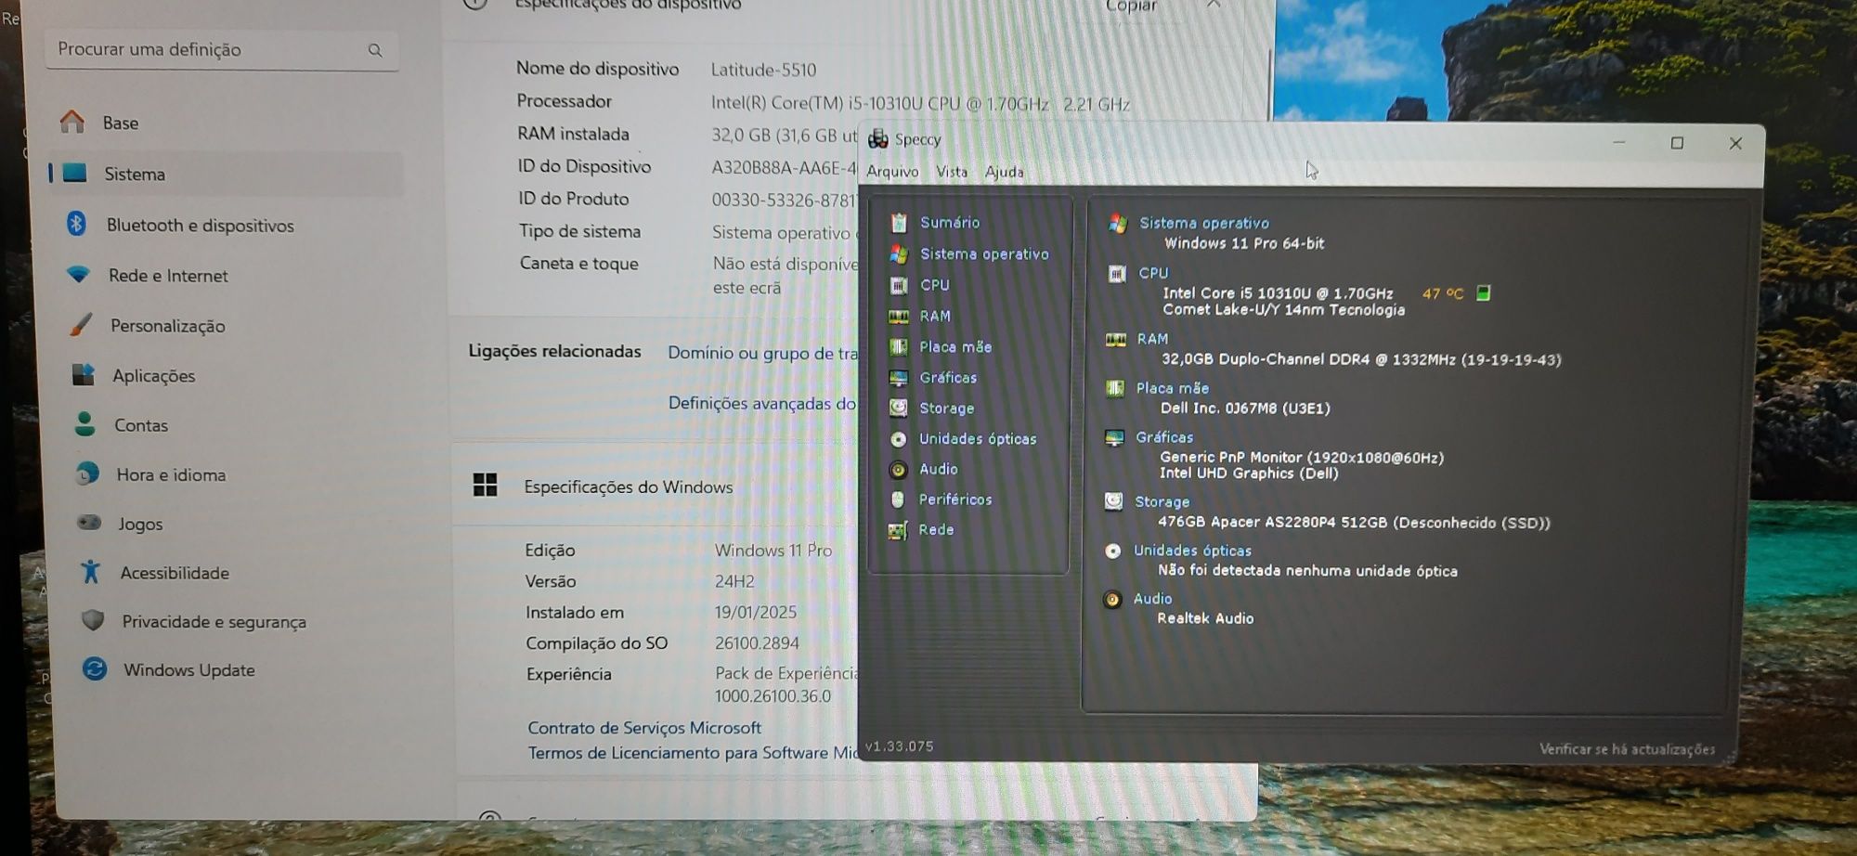Click the Intel UHD Graphics (Dell) entry

(1249, 473)
